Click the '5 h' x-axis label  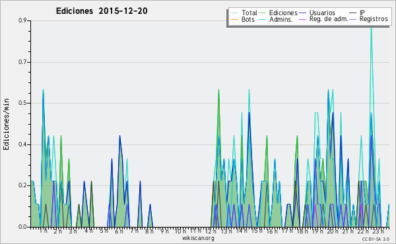tap(104, 231)
